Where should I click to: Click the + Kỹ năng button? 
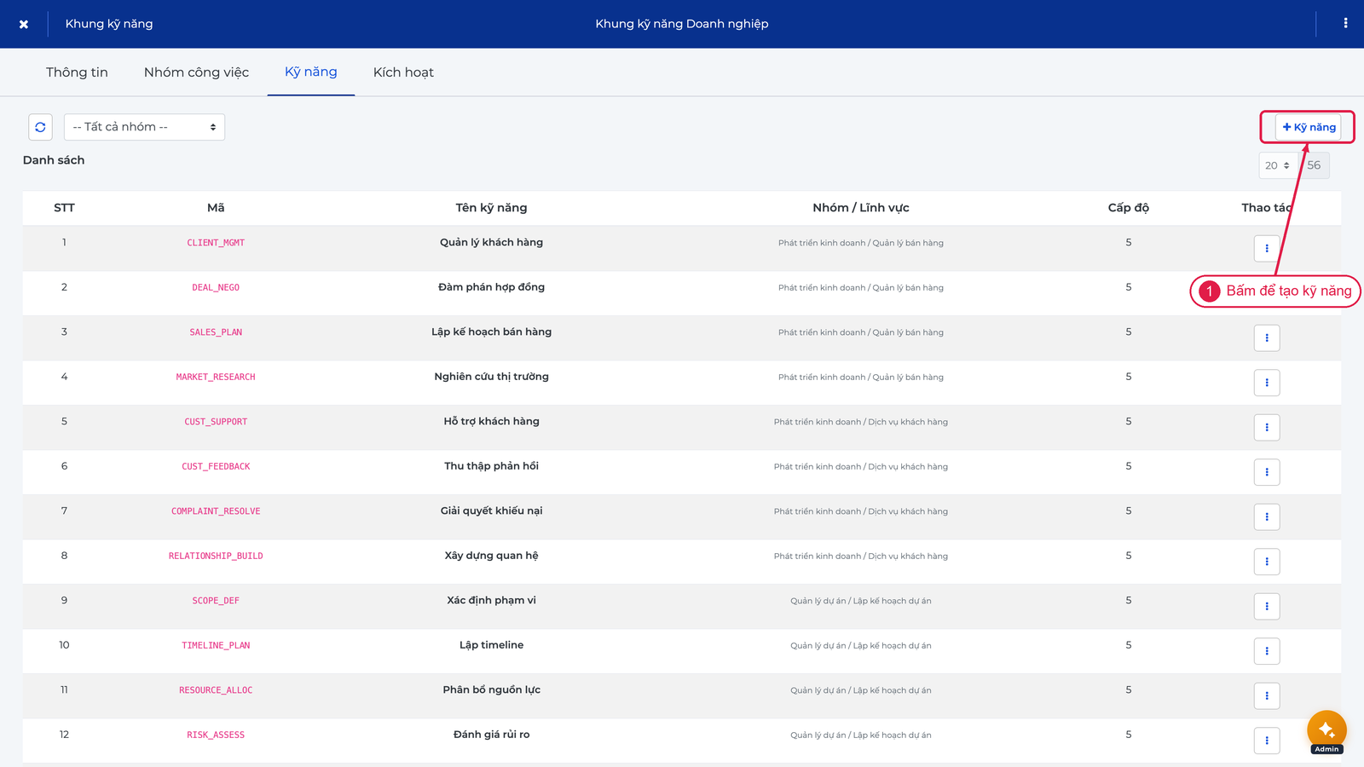click(x=1309, y=127)
